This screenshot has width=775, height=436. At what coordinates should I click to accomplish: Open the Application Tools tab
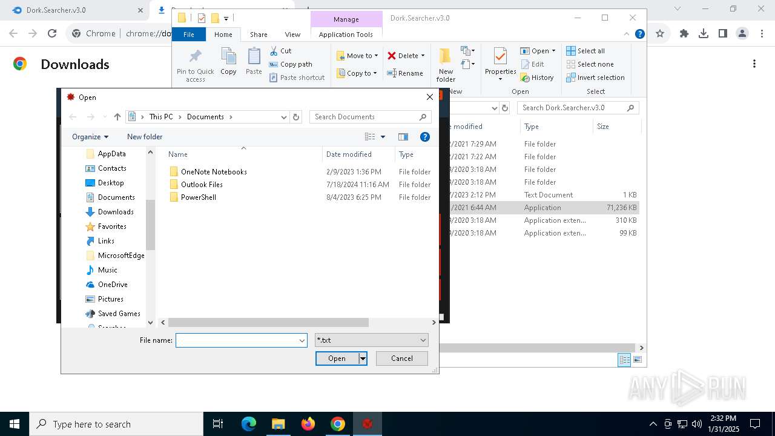click(x=346, y=35)
